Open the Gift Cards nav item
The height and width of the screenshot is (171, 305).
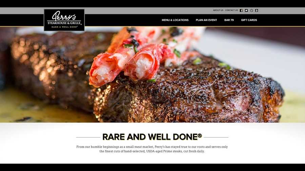pos(249,20)
